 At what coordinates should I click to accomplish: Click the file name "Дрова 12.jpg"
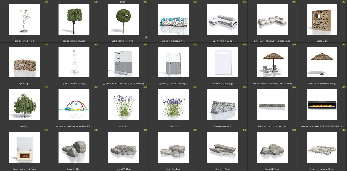click(322, 41)
